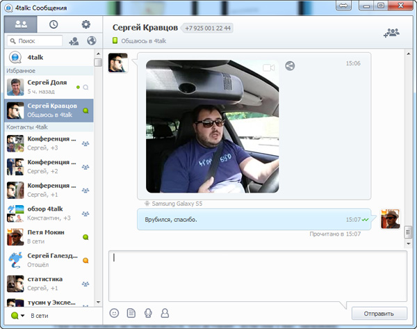This screenshot has height=329, width=417.
Task: Open the video thumbnail of man driving
Action: pos(211,128)
